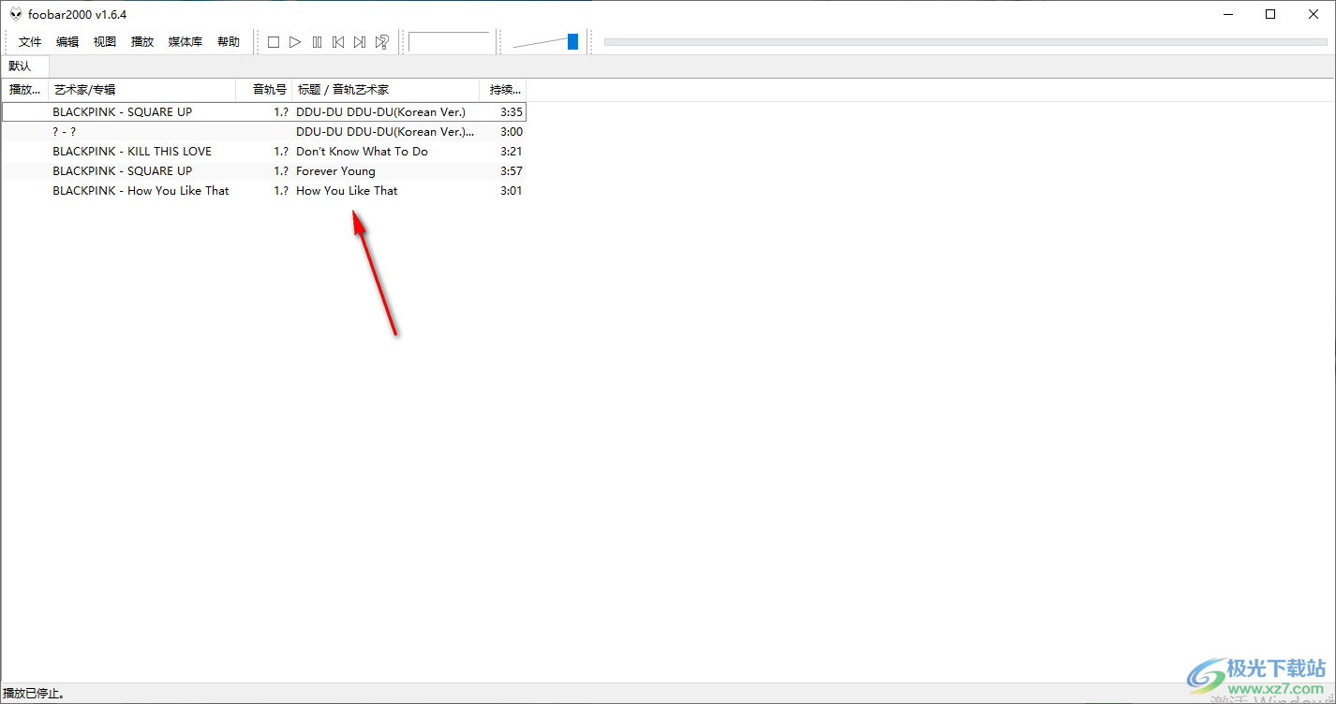
Task: Open the 文件 menu
Action: pyautogui.click(x=30, y=42)
